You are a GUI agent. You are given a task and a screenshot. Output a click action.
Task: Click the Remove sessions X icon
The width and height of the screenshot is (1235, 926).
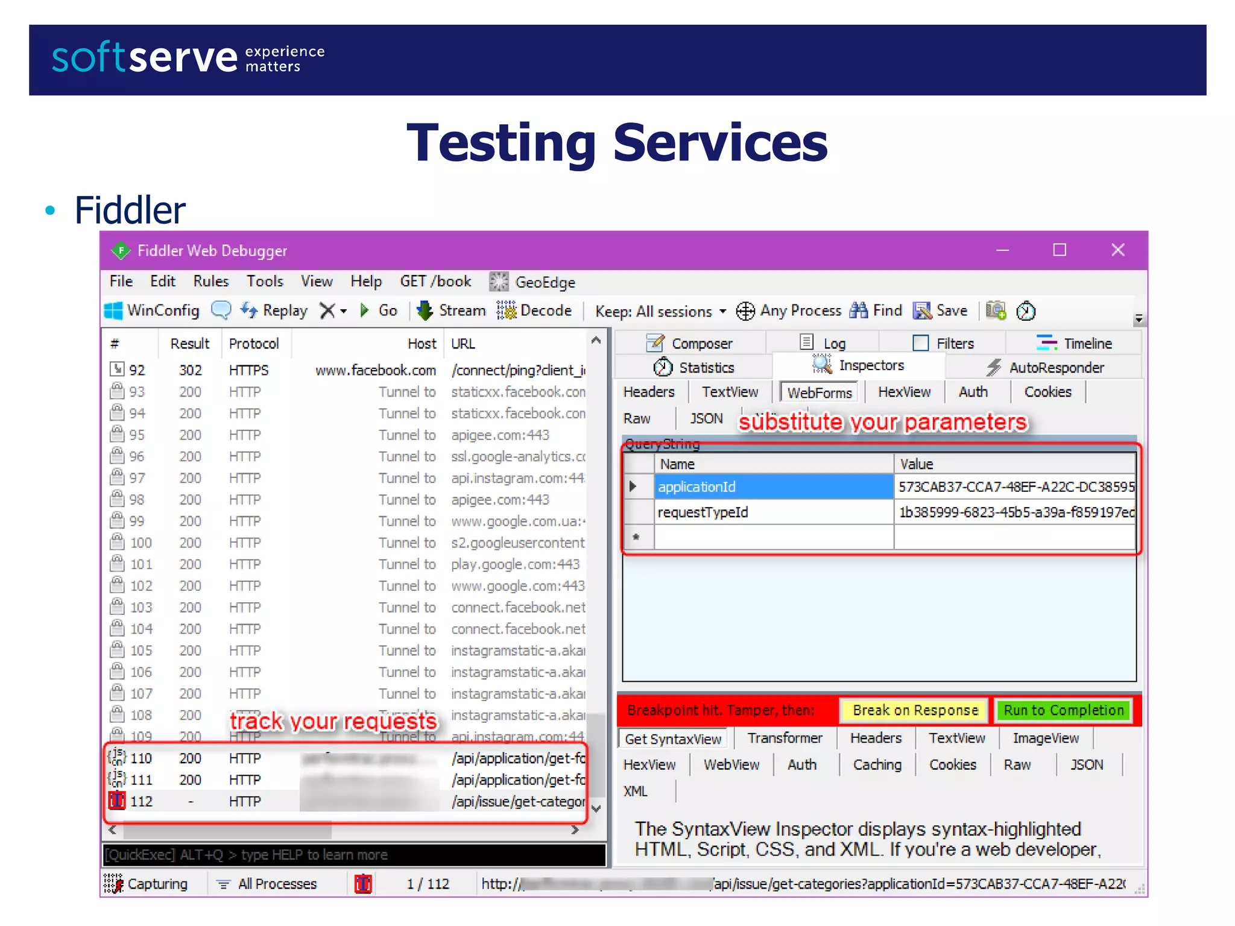[x=327, y=310]
